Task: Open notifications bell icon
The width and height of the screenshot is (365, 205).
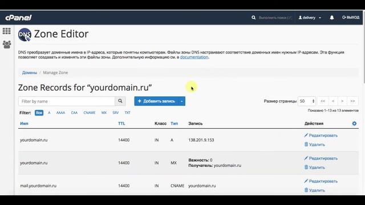Action: 332,18
